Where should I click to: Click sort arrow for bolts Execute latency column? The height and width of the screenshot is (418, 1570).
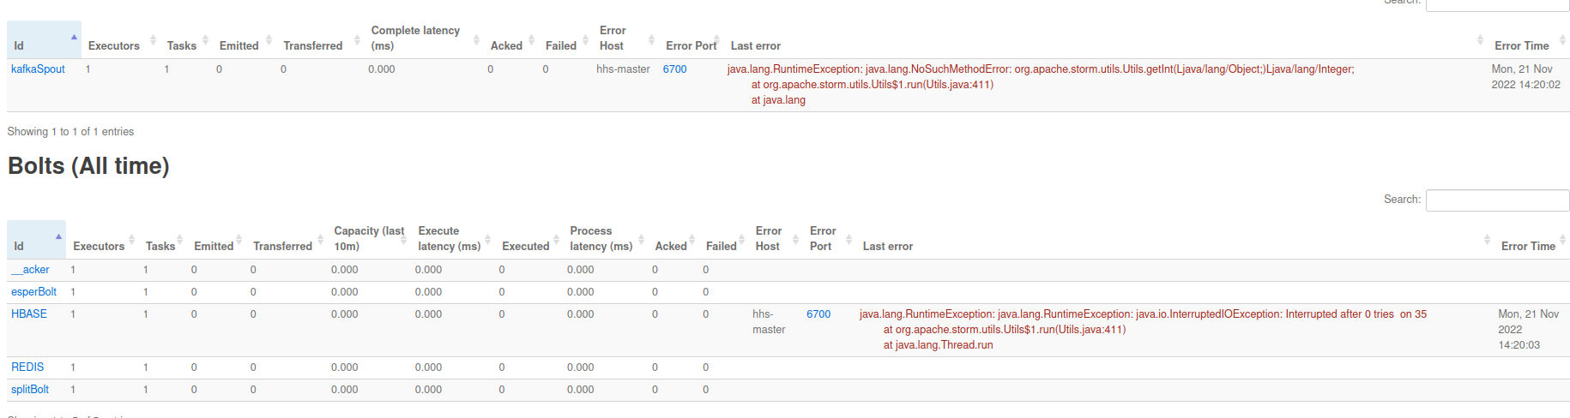click(x=487, y=241)
